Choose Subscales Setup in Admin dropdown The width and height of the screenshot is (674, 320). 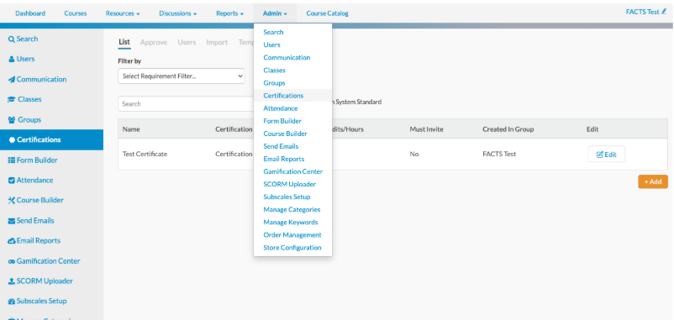pyautogui.click(x=287, y=197)
